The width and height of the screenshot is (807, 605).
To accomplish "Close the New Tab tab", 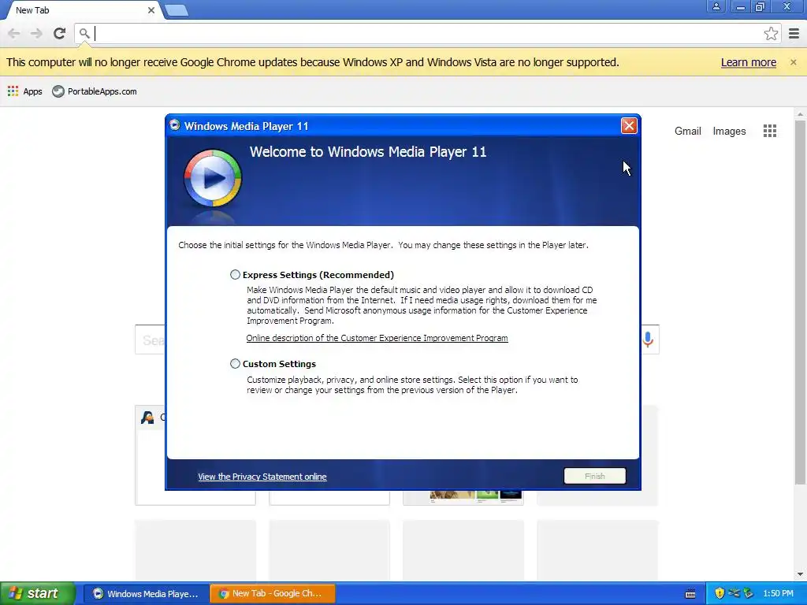I will (151, 10).
